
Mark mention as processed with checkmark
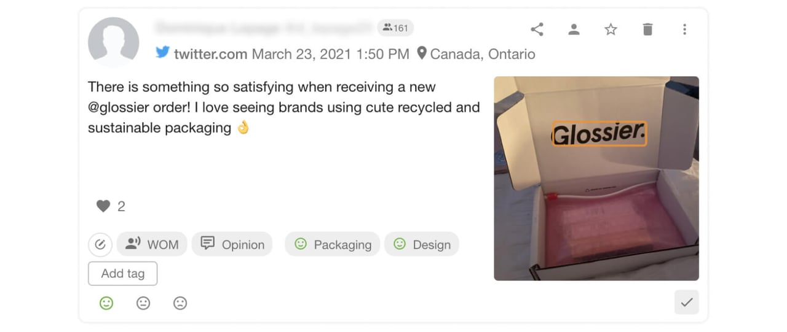pyautogui.click(x=686, y=302)
